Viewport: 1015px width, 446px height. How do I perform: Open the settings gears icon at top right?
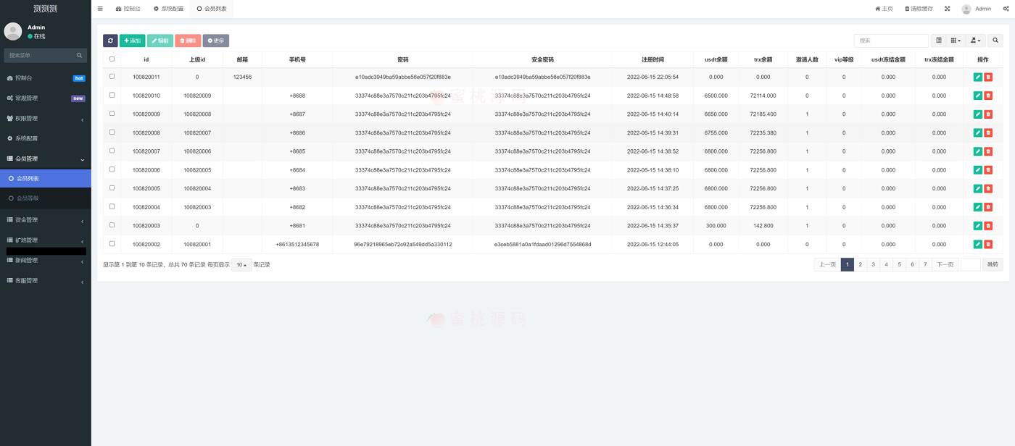(x=1006, y=9)
